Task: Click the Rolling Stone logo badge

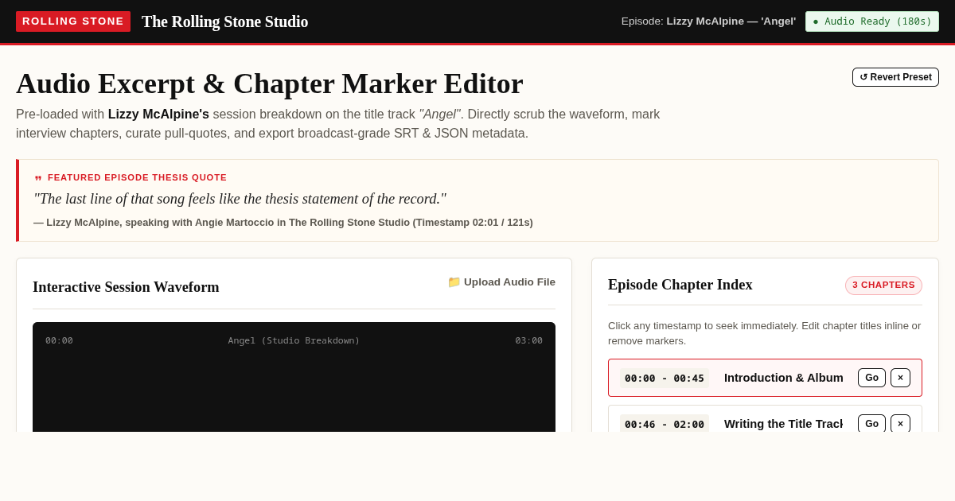Action: coord(73,21)
